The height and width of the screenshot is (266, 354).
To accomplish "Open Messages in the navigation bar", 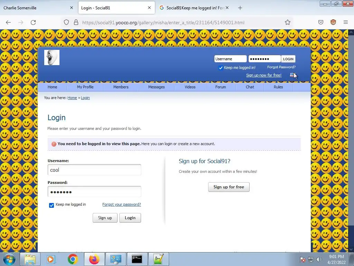I will tap(157, 87).
